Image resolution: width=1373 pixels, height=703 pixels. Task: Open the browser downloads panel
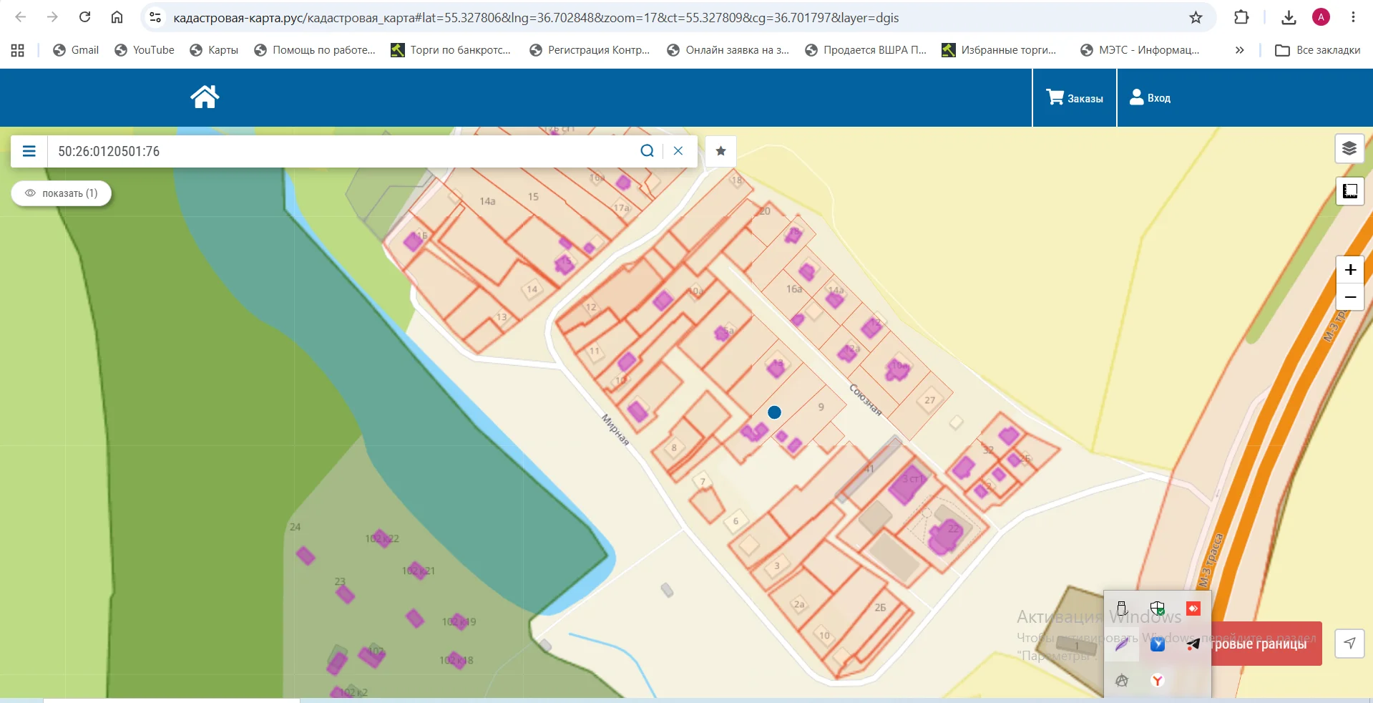pos(1289,17)
